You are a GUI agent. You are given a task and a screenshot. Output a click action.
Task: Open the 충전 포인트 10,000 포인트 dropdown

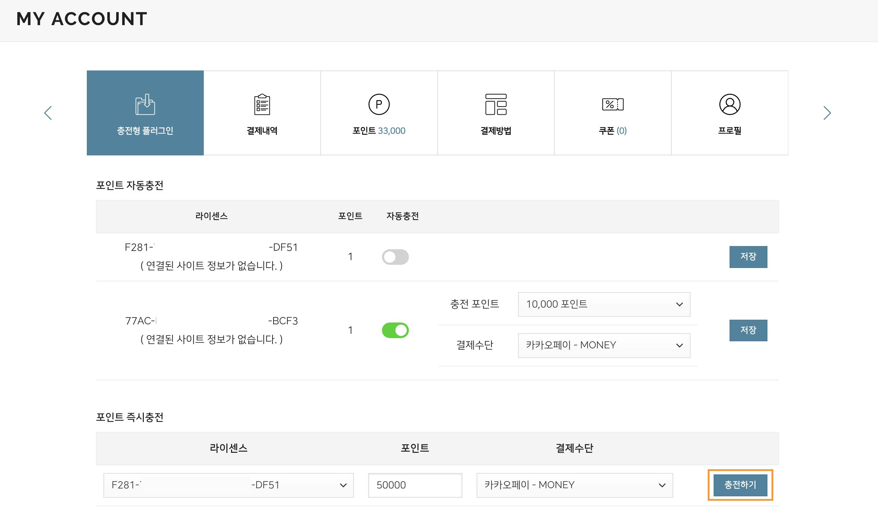[604, 304]
